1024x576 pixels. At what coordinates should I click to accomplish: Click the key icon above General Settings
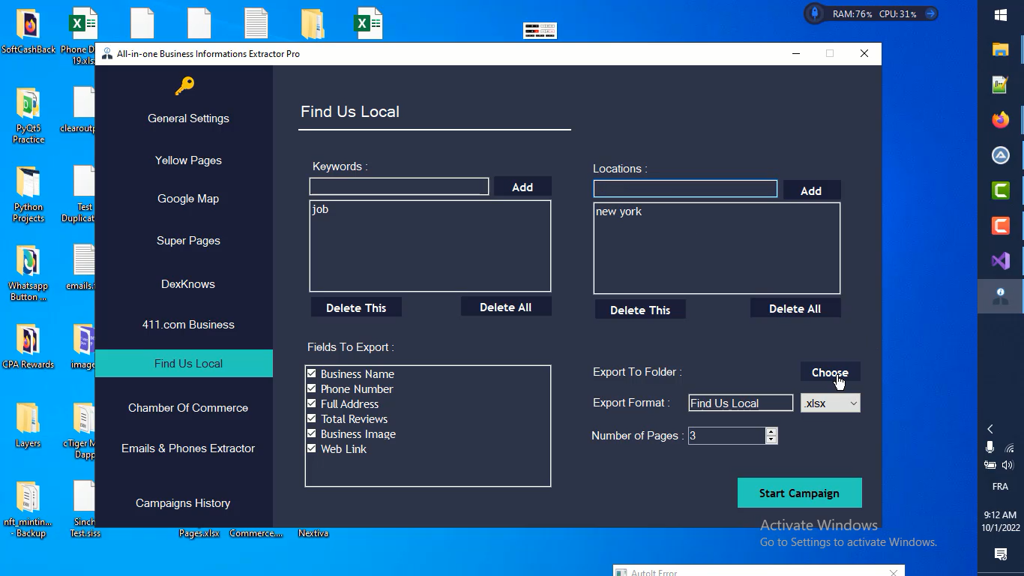(x=184, y=86)
